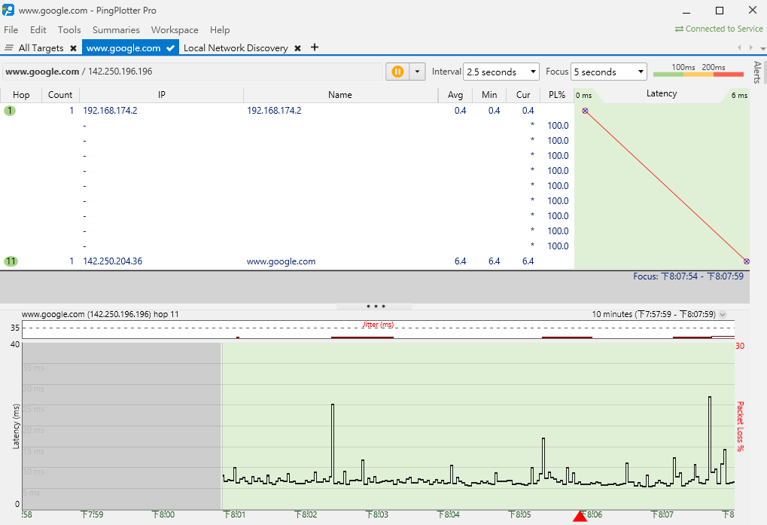This screenshot has height=525, width=767.
Task: Click the www.google.com name in hop 11
Action: click(282, 261)
